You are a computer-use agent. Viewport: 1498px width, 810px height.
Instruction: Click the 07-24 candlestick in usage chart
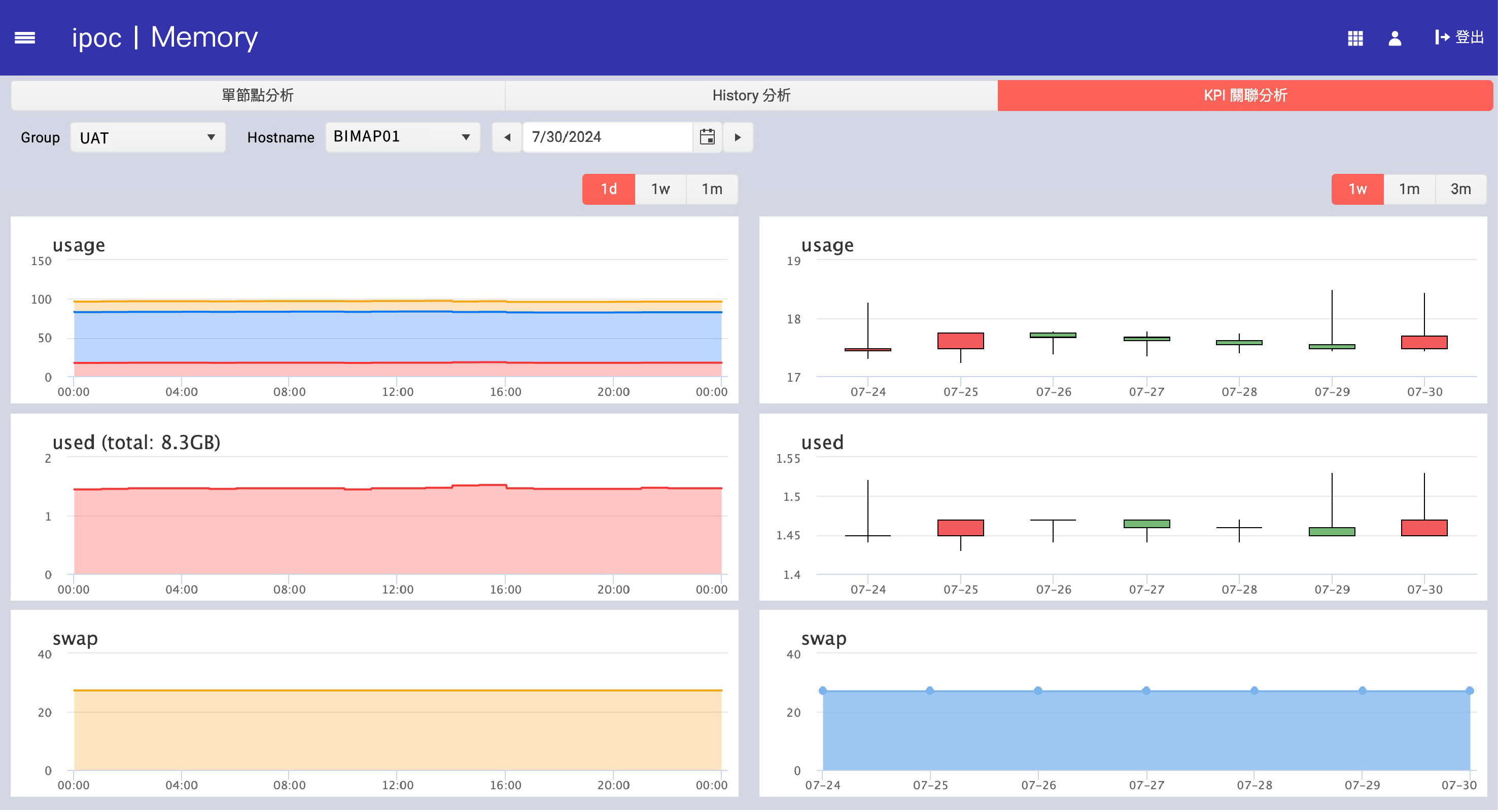click(868, 349)
